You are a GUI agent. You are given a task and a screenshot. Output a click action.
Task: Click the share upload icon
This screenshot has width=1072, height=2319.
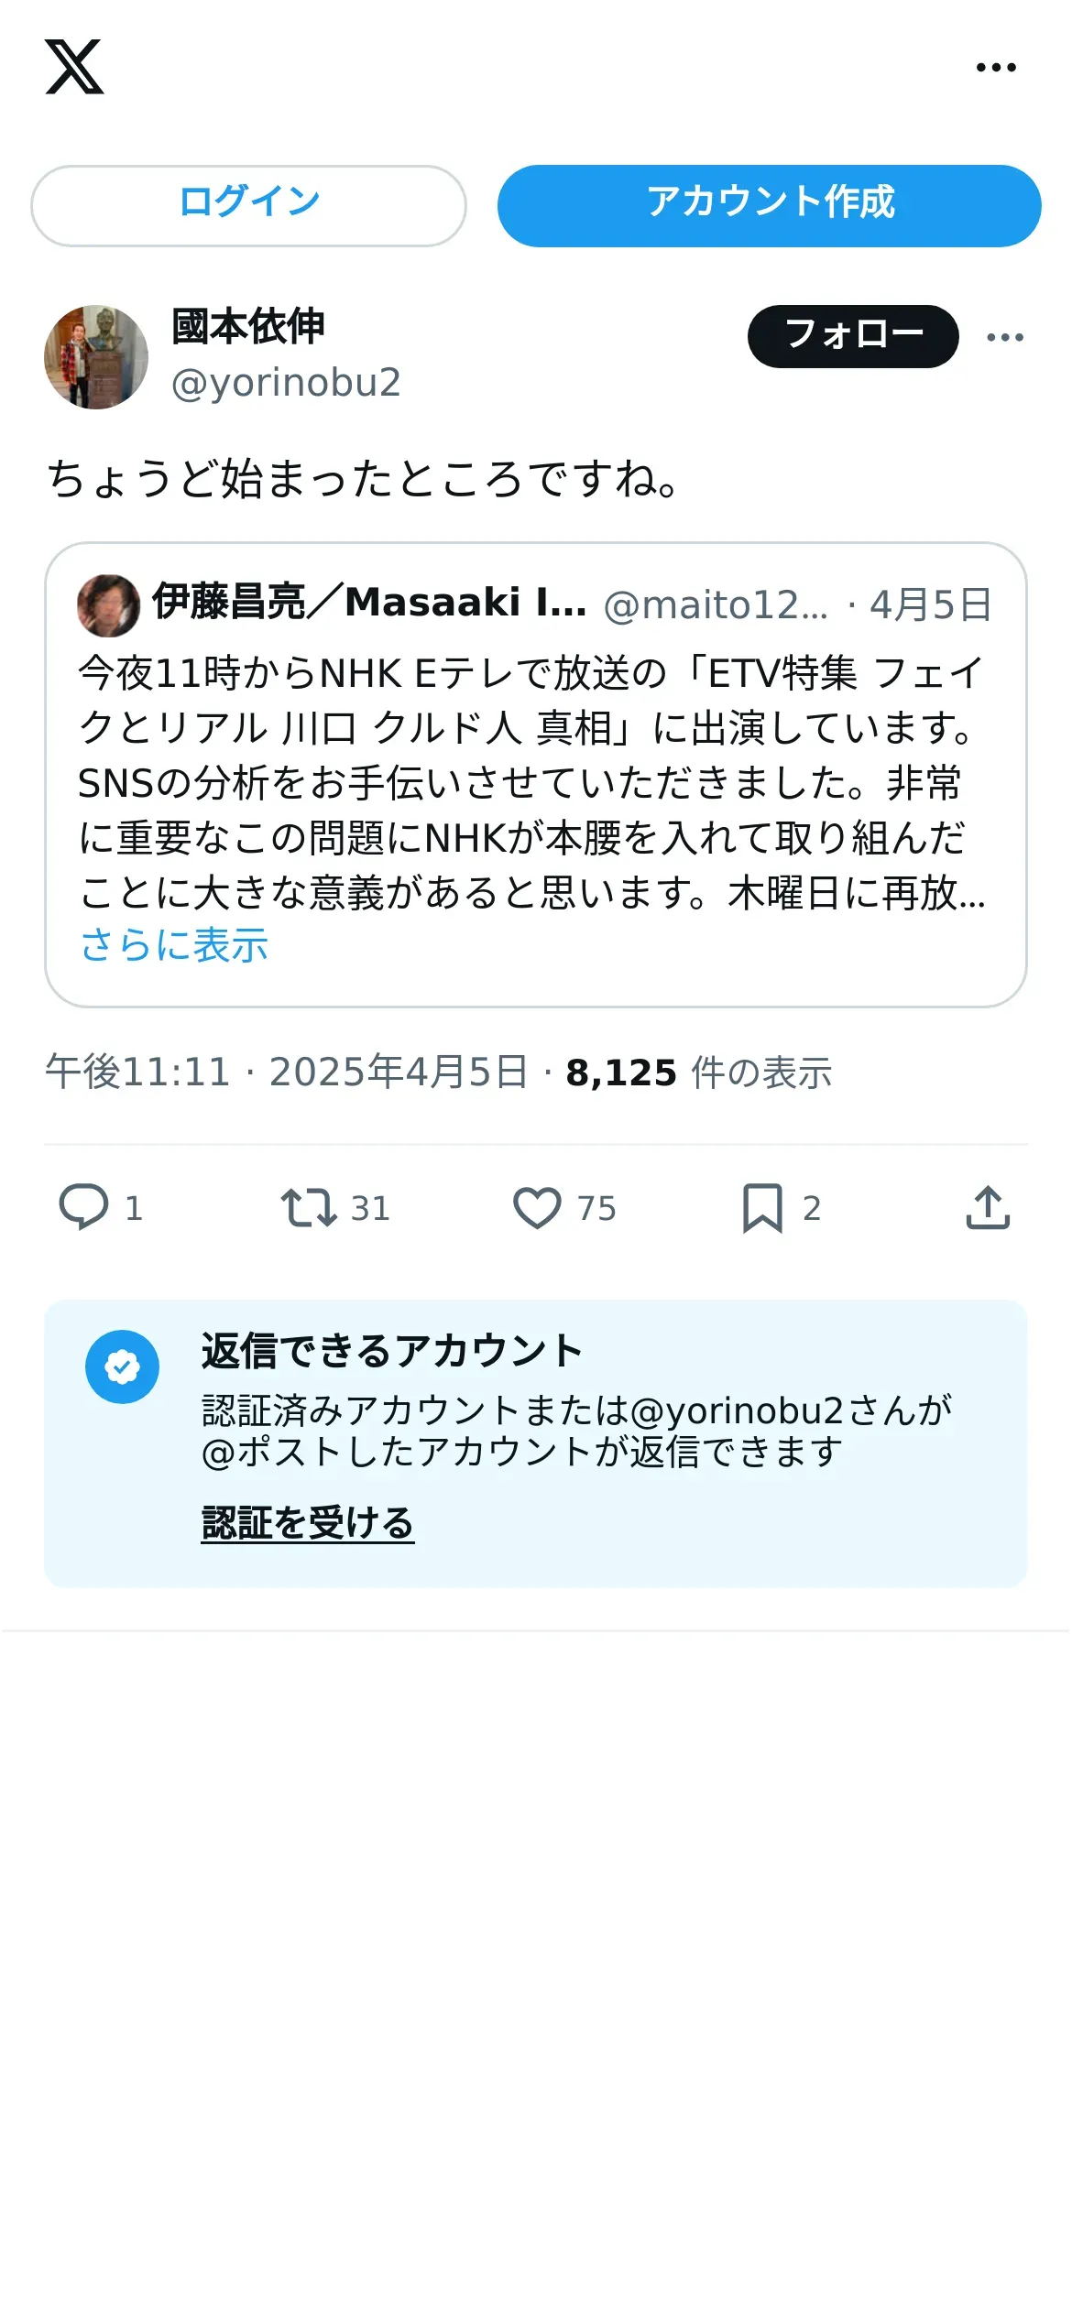[x=988, y=1207]
